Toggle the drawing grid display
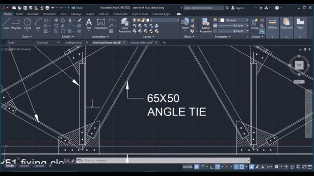The image size is (314, 176). pyautogui.click(x=197, y=167)
